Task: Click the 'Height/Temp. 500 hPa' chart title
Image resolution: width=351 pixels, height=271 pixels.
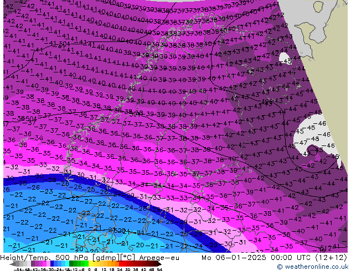Action: [x=44, y=258]
